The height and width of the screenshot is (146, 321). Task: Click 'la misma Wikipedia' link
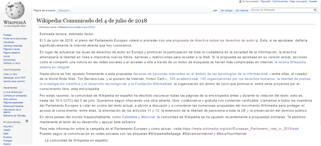pos(290,62)
